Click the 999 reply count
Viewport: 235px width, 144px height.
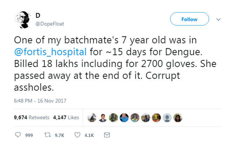[x=29, y=135]
